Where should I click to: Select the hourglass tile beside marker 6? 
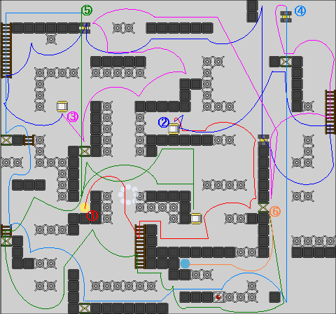(263, 207)
